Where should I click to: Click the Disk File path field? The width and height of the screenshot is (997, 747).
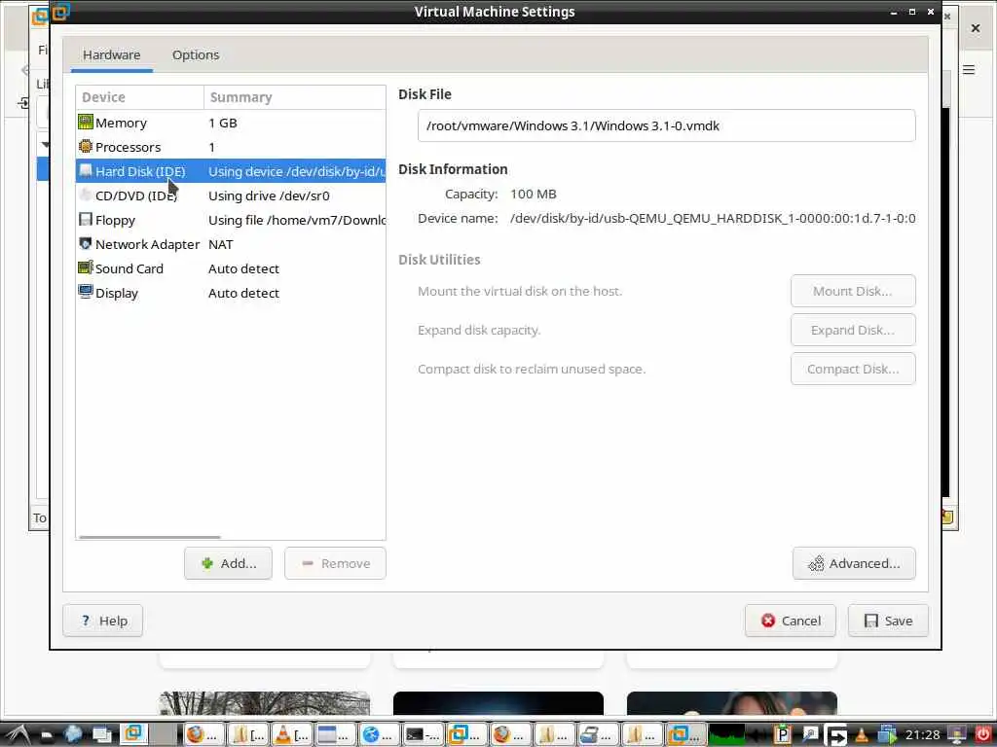[666, 125]
